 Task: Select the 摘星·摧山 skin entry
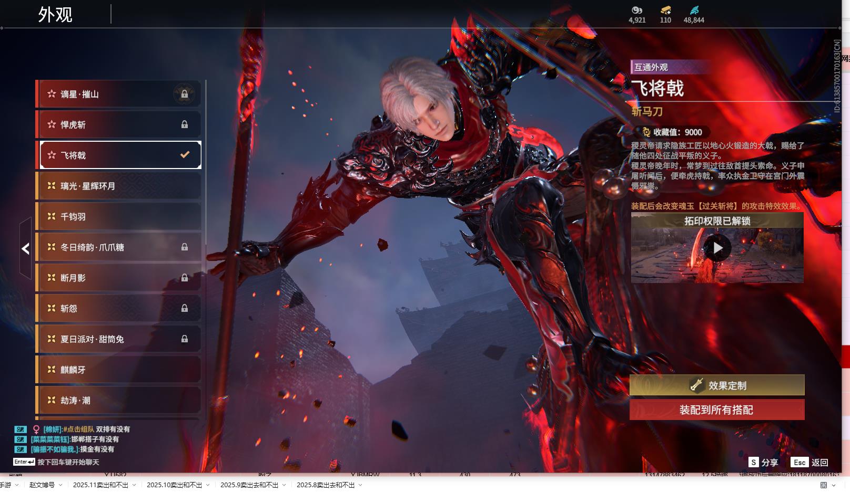(119, 94)
